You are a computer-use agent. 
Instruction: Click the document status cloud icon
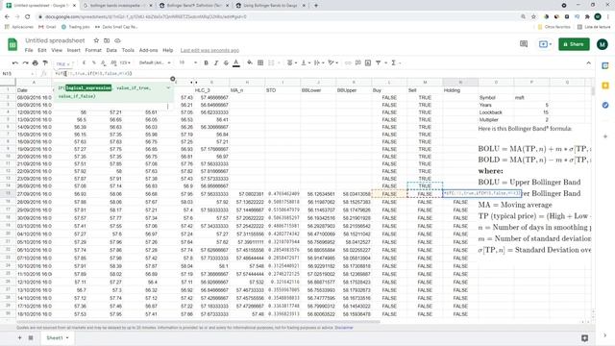(117, 40)
